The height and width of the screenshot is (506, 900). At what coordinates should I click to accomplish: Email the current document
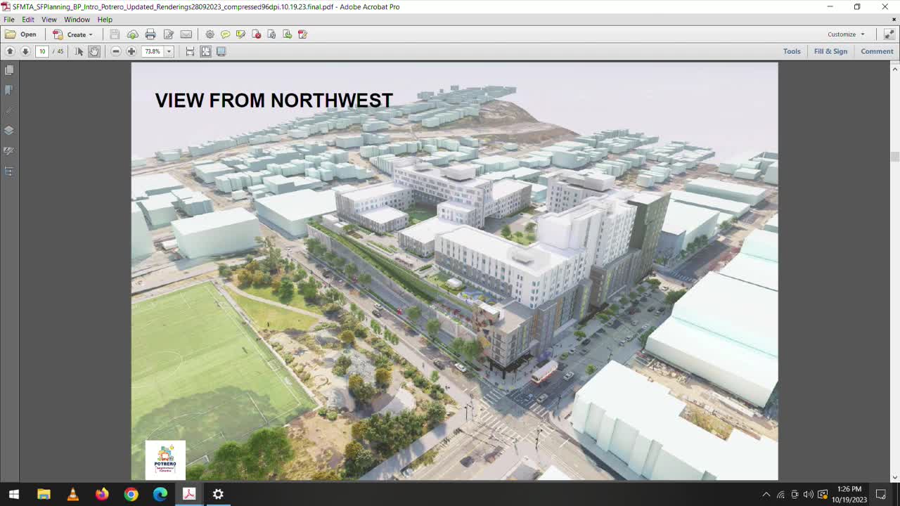(x=186, y=34)
